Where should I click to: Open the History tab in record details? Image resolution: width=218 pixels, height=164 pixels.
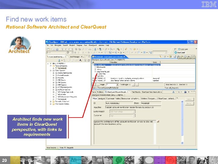(144, 98)
